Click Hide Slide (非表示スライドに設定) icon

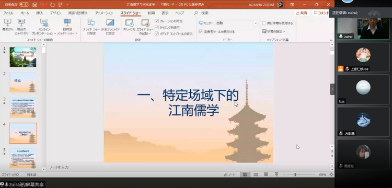click(x=110, y=23)
